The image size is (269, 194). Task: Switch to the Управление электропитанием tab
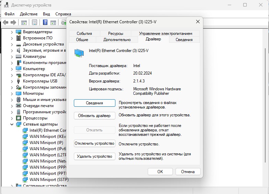[165, 34]
